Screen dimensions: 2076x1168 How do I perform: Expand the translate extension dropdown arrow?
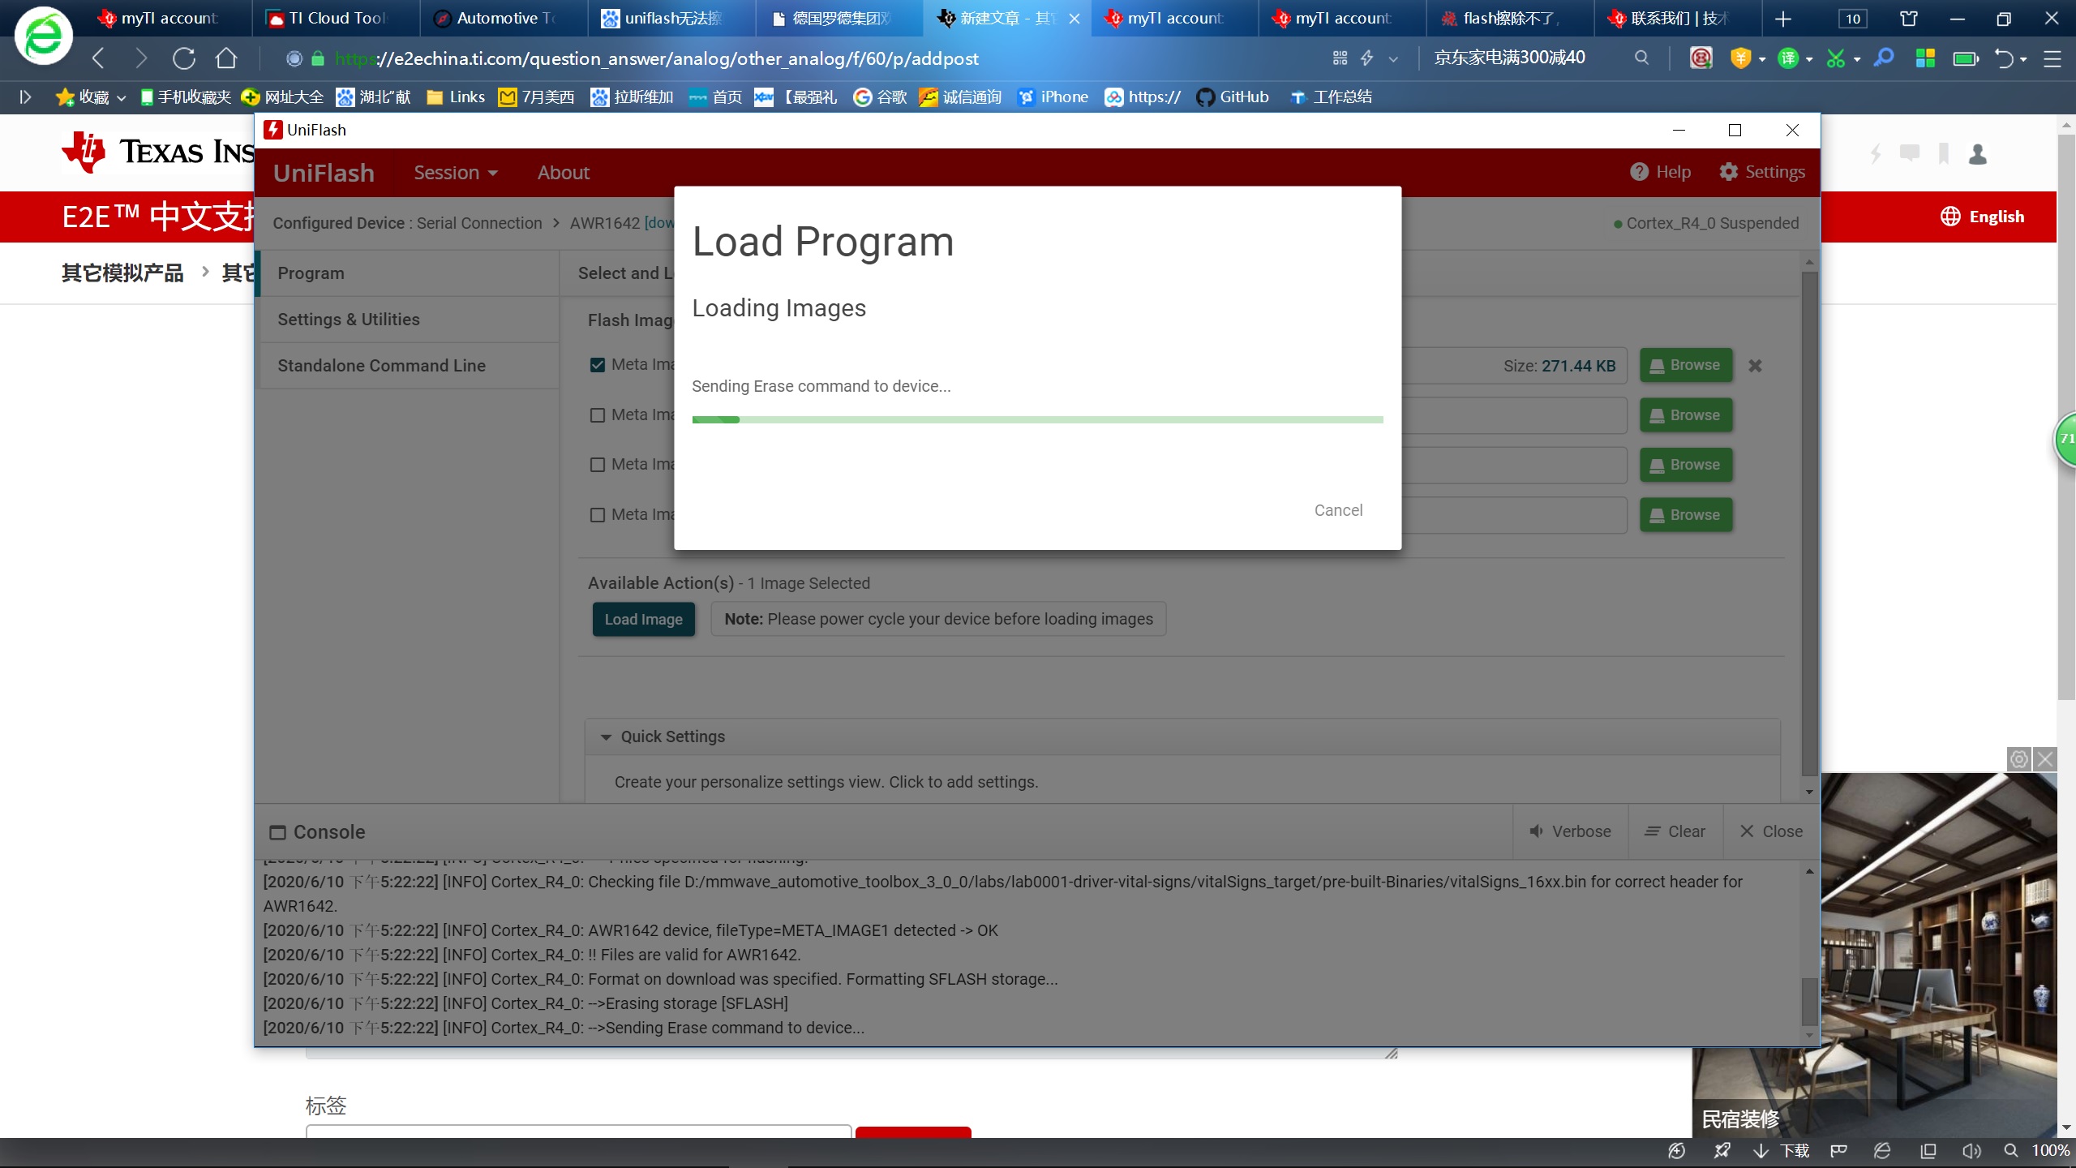[x=1809, y=59]
